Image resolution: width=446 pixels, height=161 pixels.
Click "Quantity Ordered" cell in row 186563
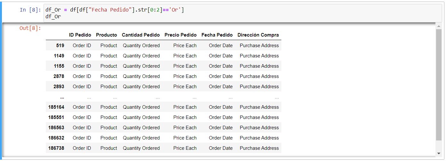point(141,128)
